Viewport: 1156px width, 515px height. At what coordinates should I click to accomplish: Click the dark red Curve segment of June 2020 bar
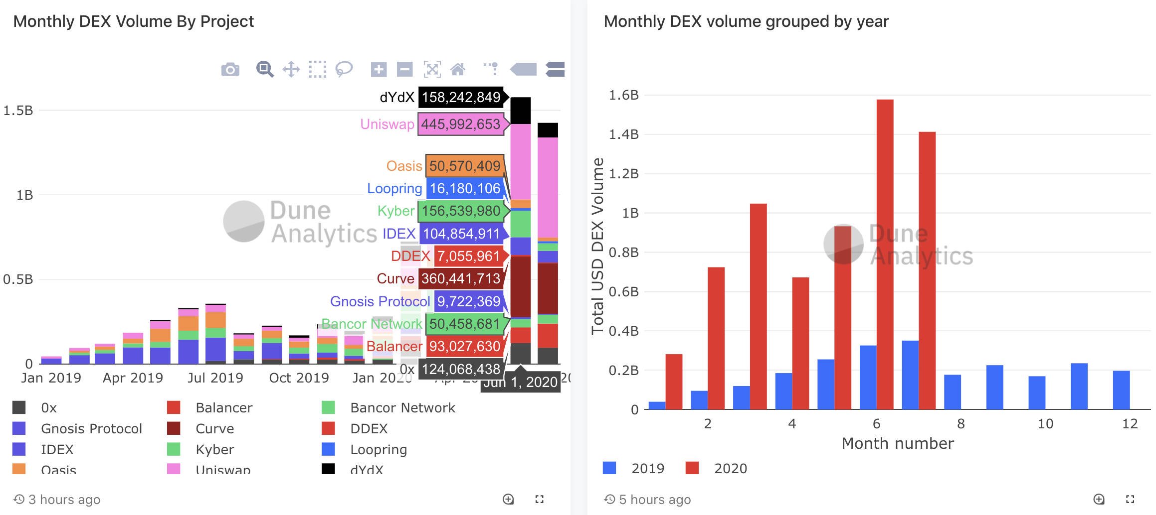(521, 286)
